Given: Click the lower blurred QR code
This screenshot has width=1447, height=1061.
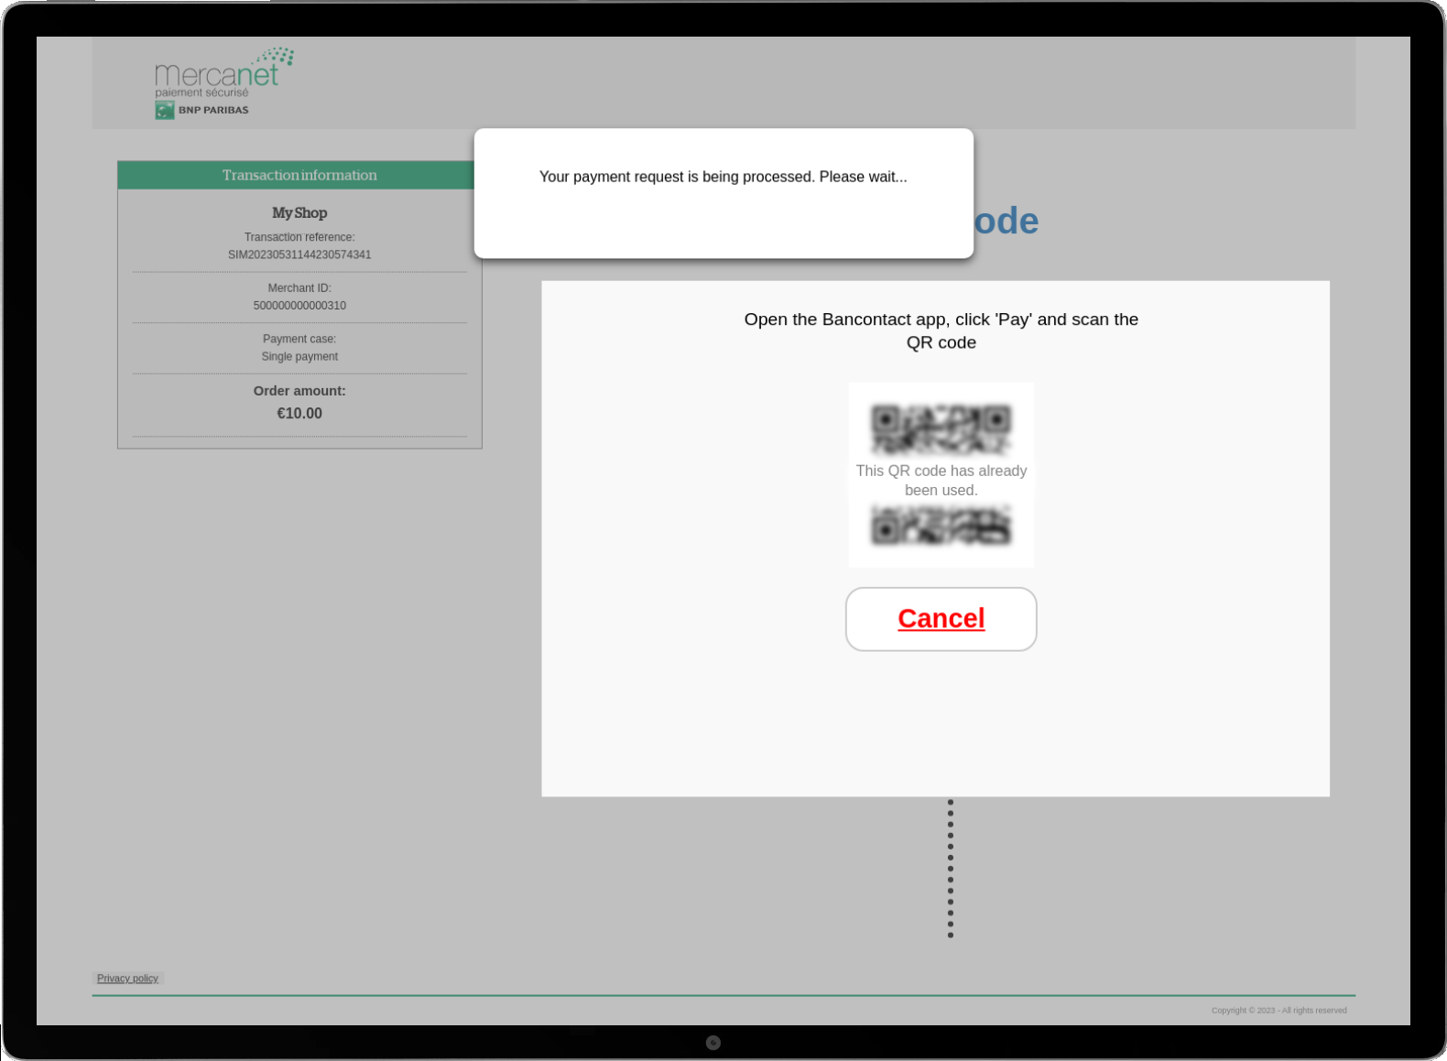Looking at the screenshot, I should pos(941,525).
